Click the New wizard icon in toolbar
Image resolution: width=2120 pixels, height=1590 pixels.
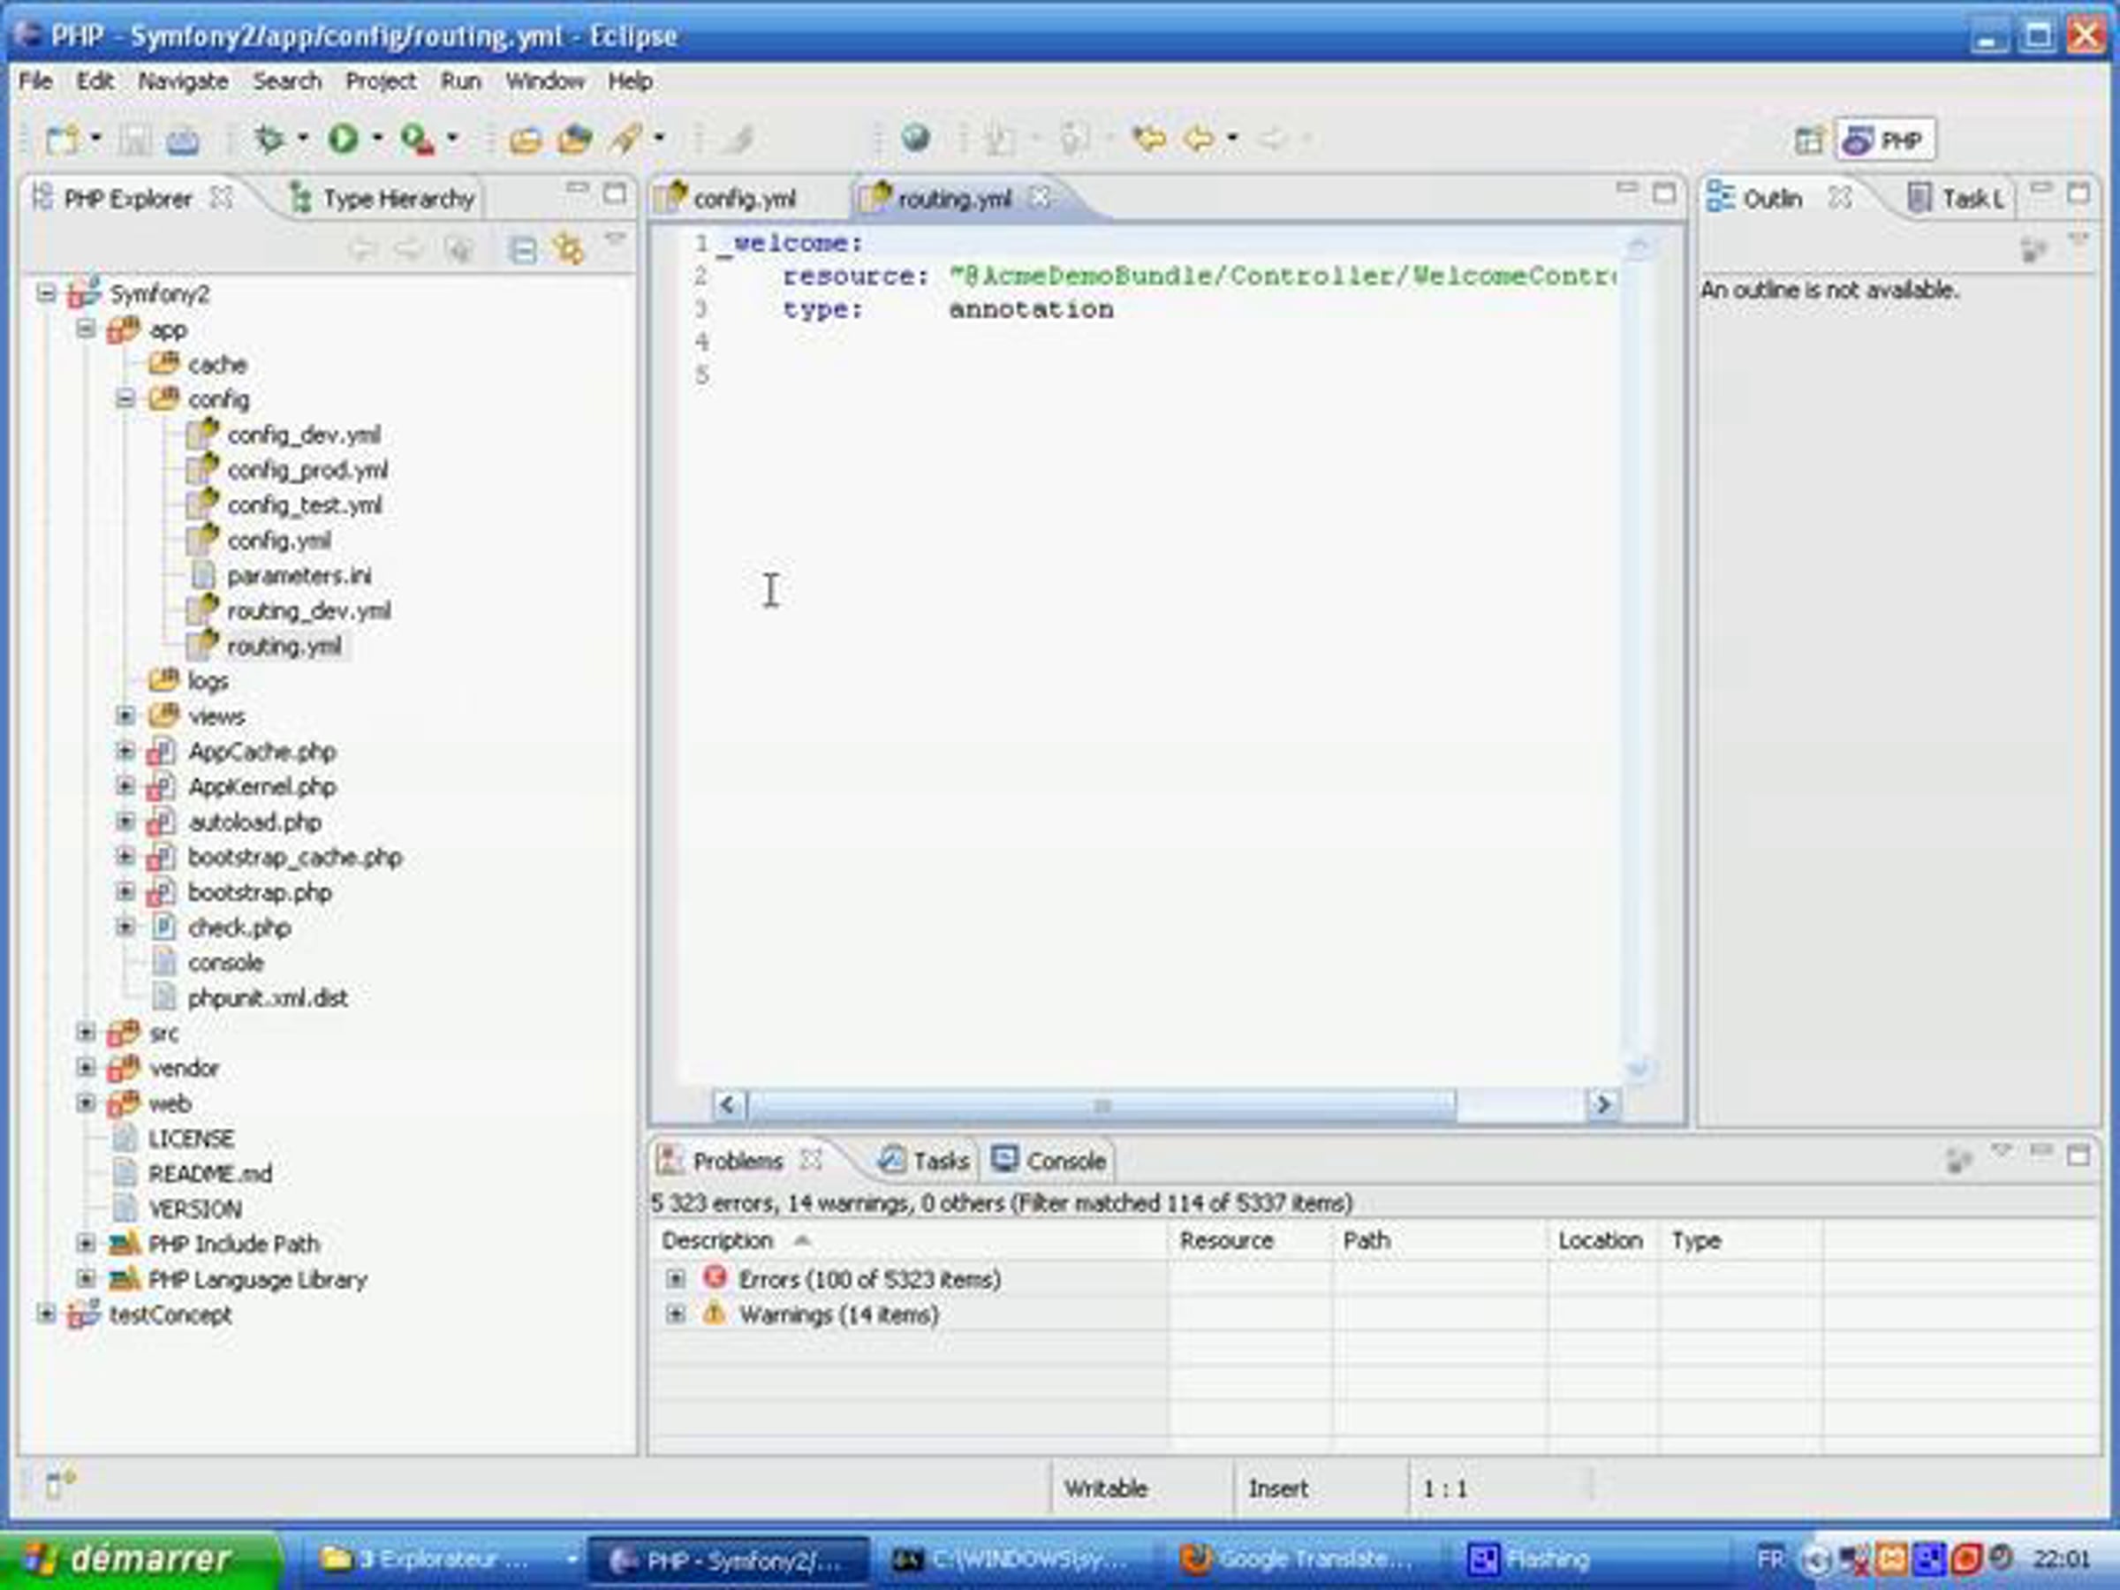pyautogui.click(x=61, y=140)
